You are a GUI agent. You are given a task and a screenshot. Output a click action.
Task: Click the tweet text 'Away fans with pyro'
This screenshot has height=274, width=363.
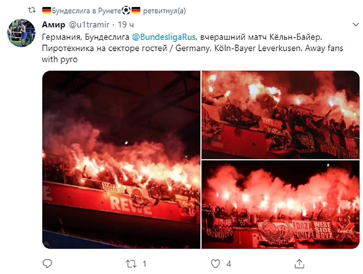(192, 54)
